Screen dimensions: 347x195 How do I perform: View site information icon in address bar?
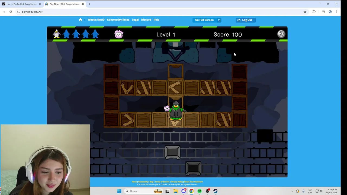click(x=18, y=12)
